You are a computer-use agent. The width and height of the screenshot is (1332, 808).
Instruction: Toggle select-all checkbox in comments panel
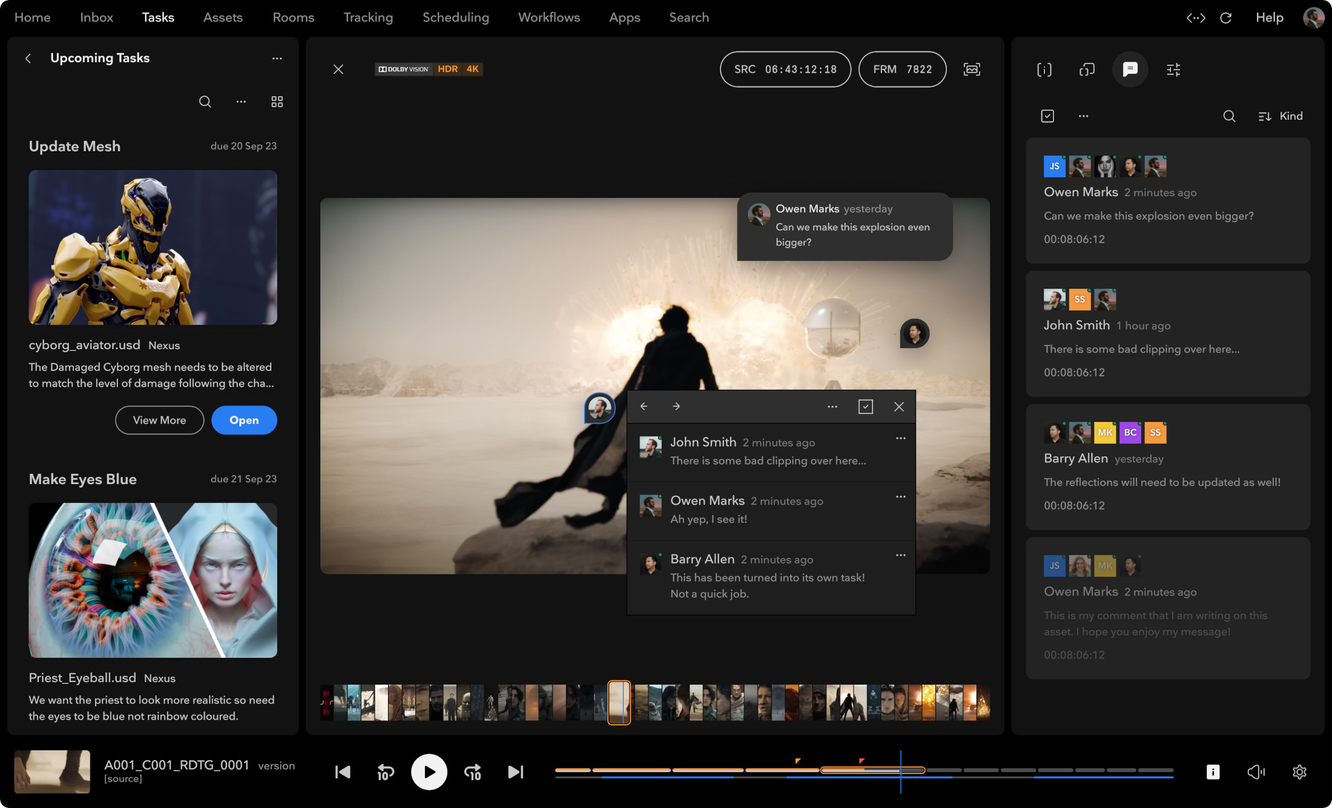pyautogui.click(x=1047, y=116)
